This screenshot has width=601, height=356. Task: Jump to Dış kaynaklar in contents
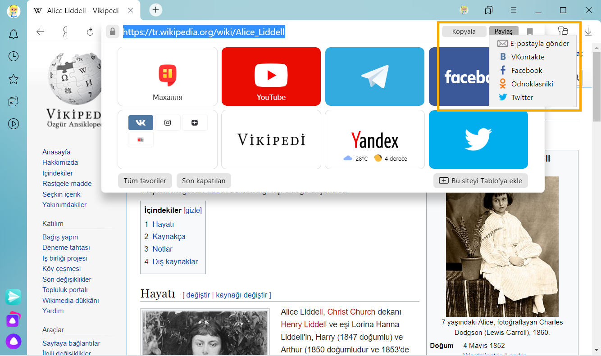pyautogui.click(x=175, y=261)
